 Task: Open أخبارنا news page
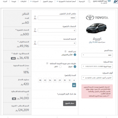coord(5,2)
